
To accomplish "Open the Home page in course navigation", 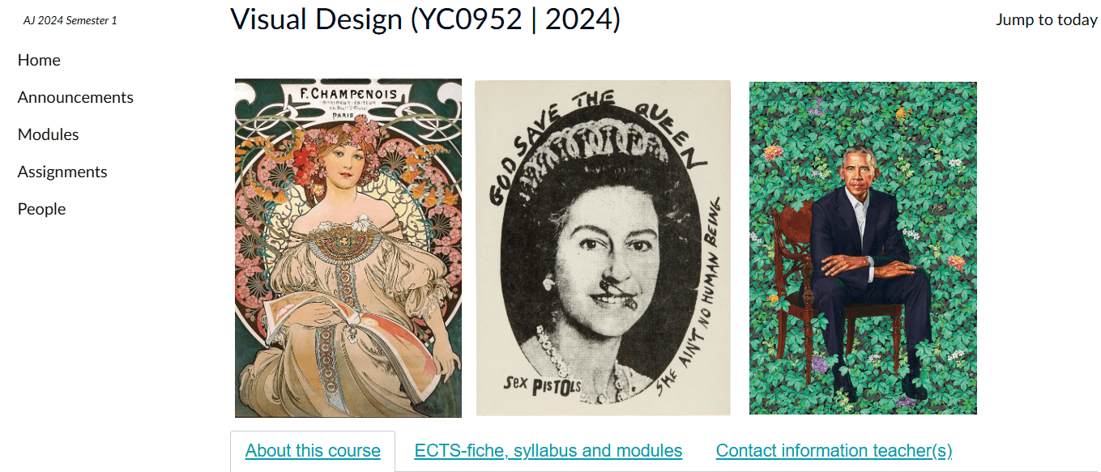I will click(39, 60).
